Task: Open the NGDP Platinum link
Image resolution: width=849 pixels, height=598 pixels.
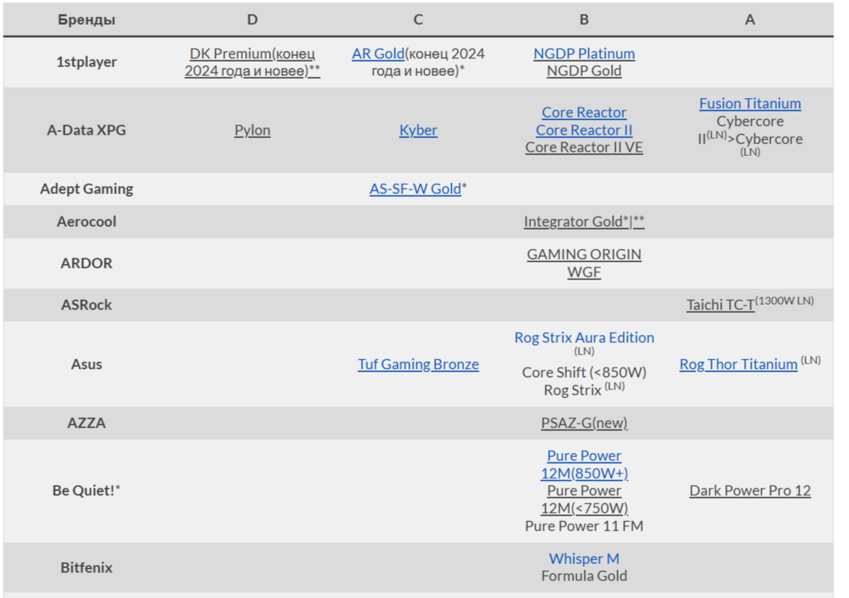Action: coord(583,54)
